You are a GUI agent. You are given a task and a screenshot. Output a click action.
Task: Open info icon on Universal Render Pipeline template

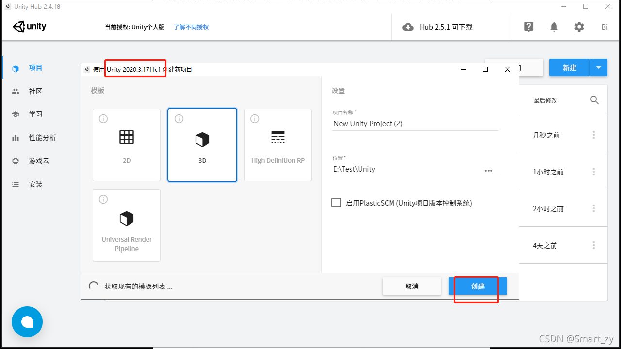(103, 199)
